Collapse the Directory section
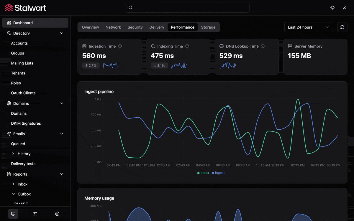Screen dimensions: 354x221 point(62,33)
